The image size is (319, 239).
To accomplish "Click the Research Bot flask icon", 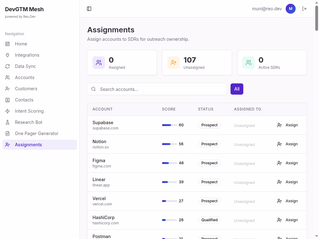I will coord(7,122).
